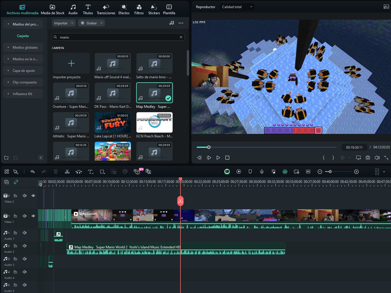The width and height of the screenshot is (391, 293).
Task: Click the media search field with 'mario'
Action: pyautogui.click(x=118, y=37)
